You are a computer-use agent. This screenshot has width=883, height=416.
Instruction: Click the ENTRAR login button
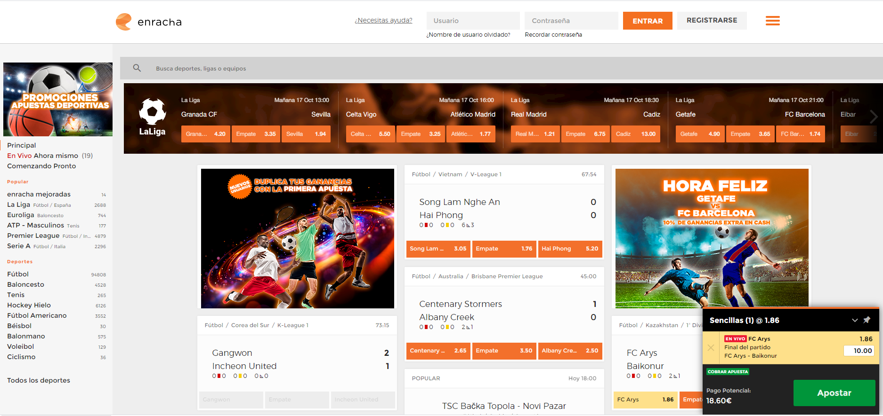[648, 21]
